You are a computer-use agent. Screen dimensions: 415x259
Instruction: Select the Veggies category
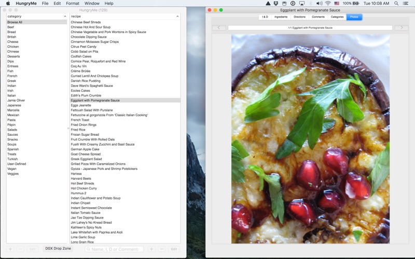coord(36,174)
